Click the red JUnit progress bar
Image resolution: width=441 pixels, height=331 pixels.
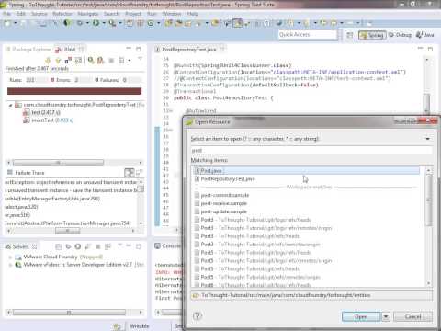74,91
